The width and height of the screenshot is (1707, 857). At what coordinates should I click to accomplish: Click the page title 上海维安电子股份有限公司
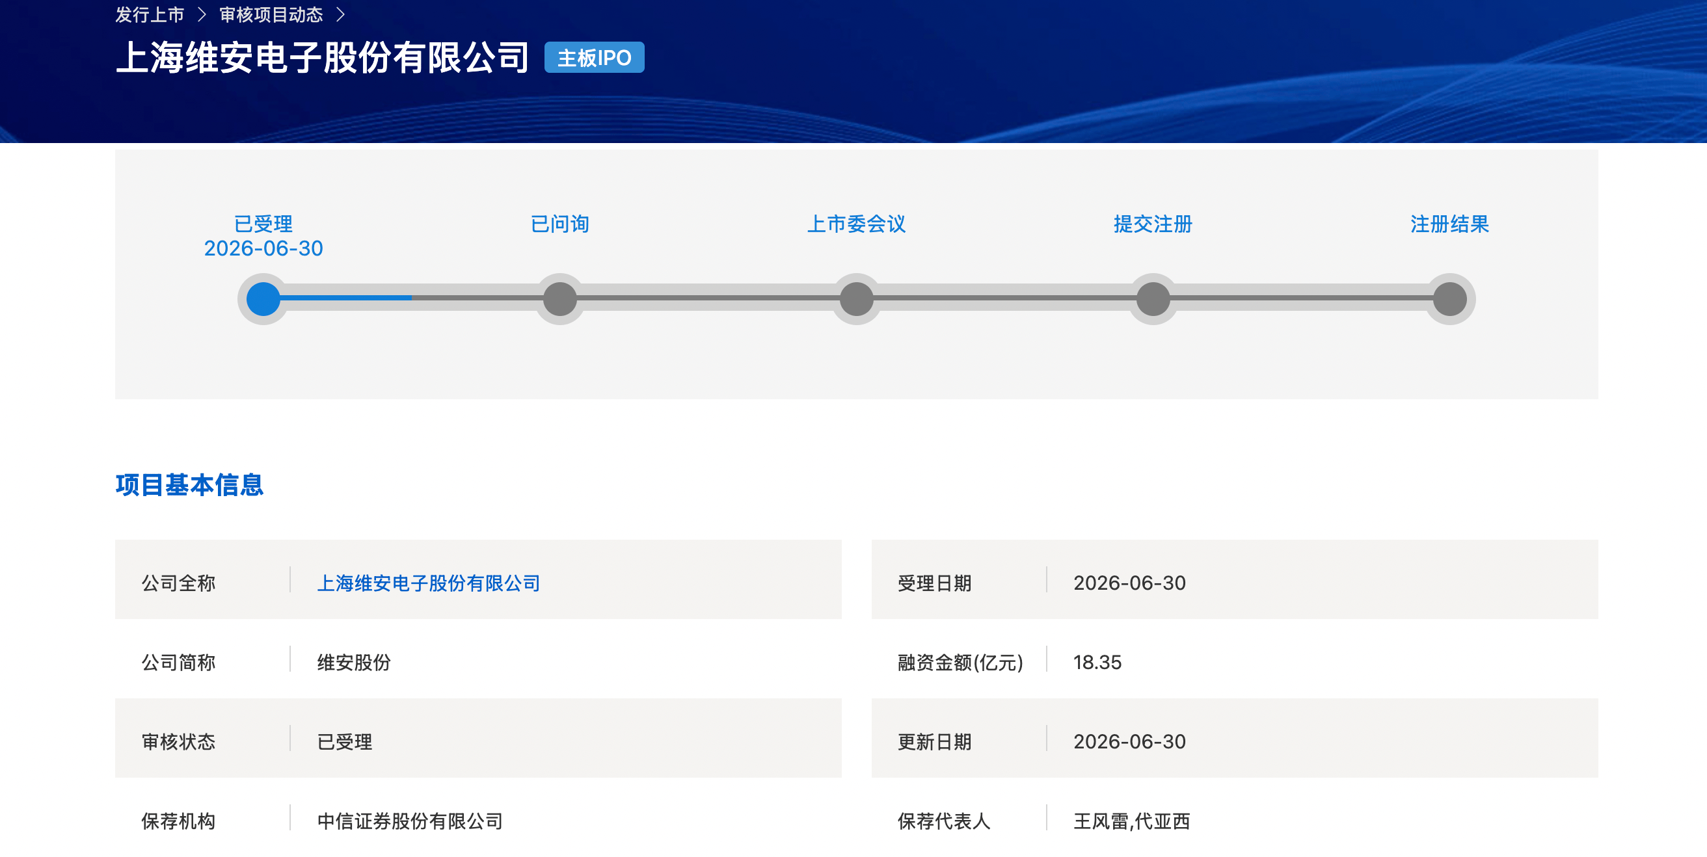coord(323,57)
